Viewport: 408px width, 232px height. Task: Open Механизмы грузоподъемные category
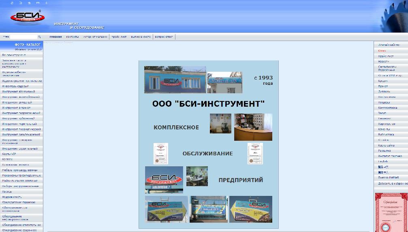(x=21, y=176)
